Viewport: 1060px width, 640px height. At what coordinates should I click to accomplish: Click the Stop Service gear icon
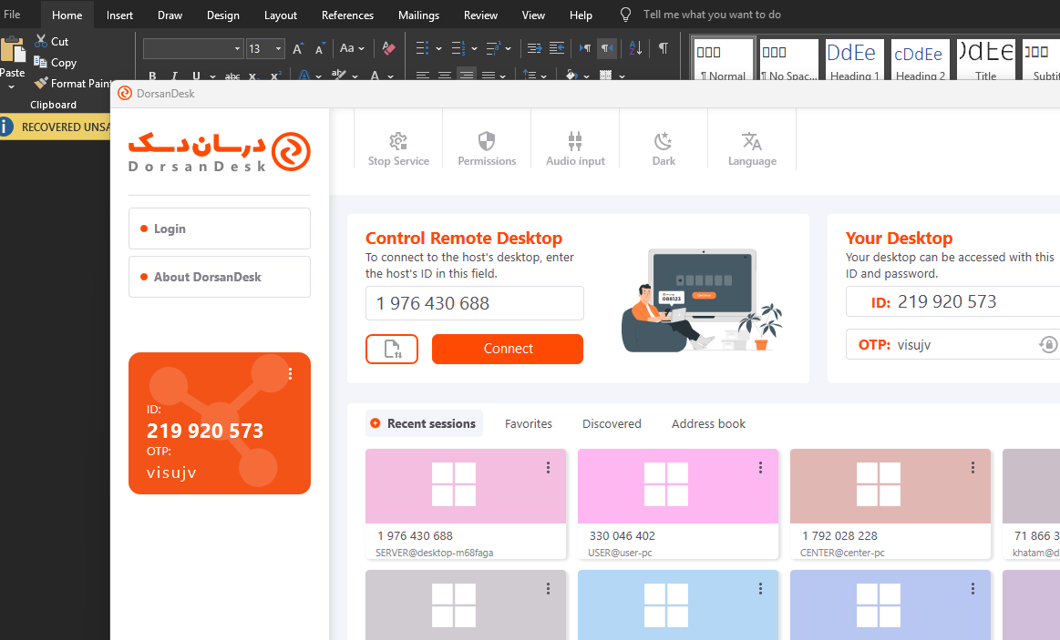tap(398, 141)
